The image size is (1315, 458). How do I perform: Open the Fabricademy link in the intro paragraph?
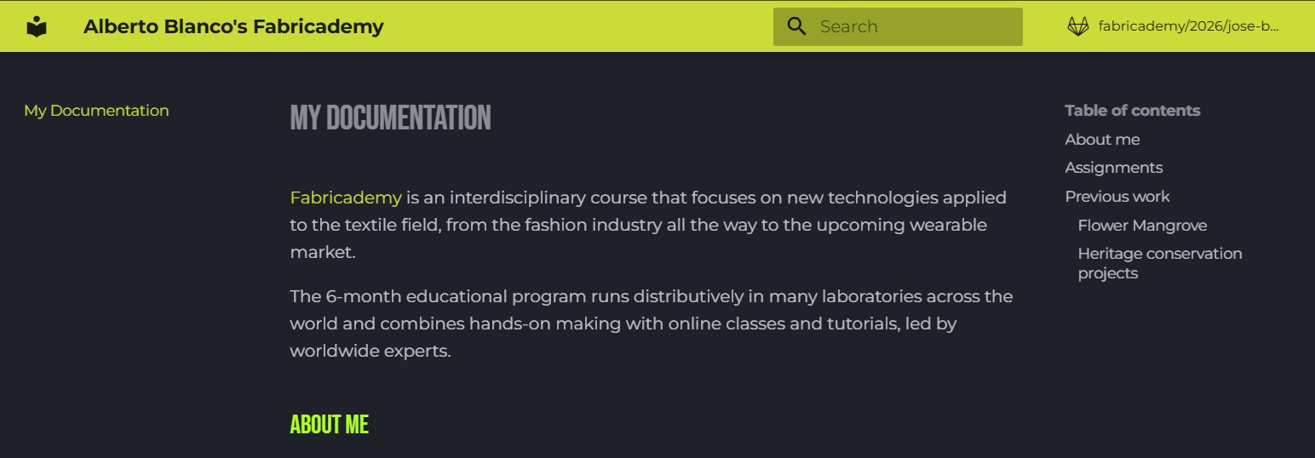coord(345,198)
